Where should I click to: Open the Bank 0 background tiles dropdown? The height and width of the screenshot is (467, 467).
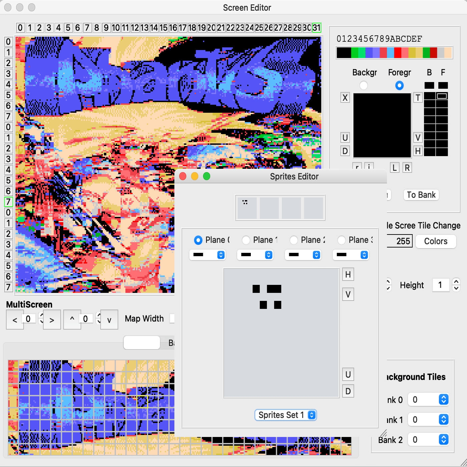coord(429,399)
